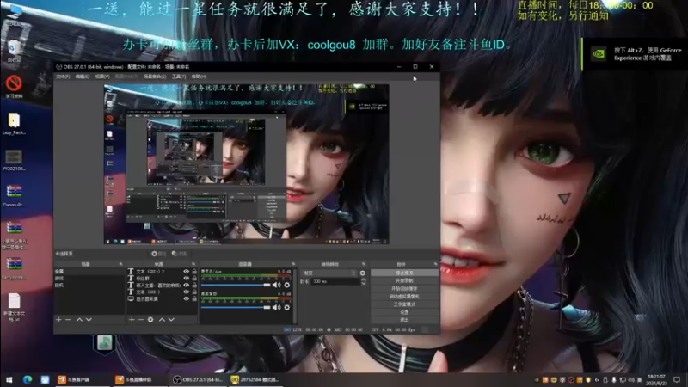688x387 pixels.
Task: Undock the Controls panel using its corner icon
Action: tap(436, 264)
